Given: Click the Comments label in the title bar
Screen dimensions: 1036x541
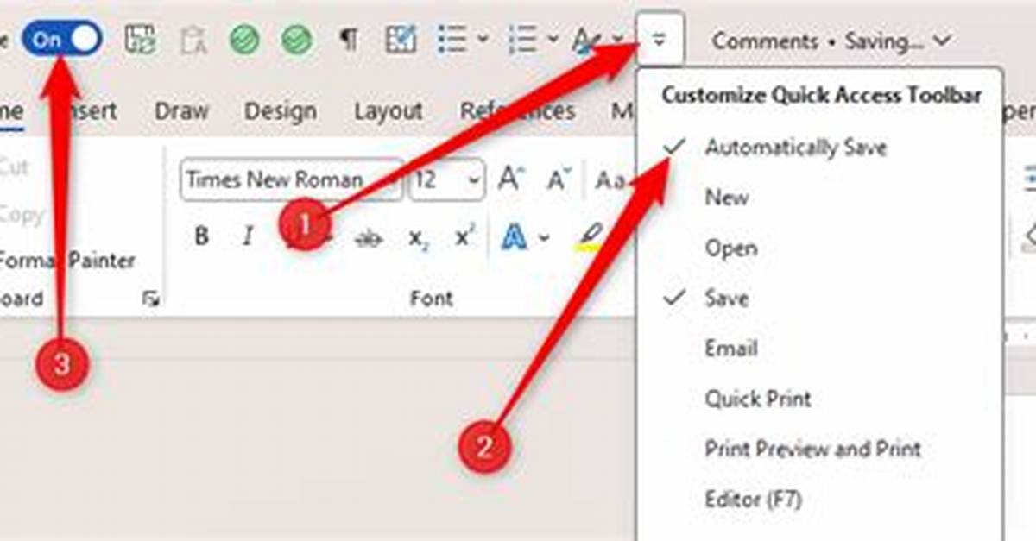Looking at the screenshot, I should point(765,41).
